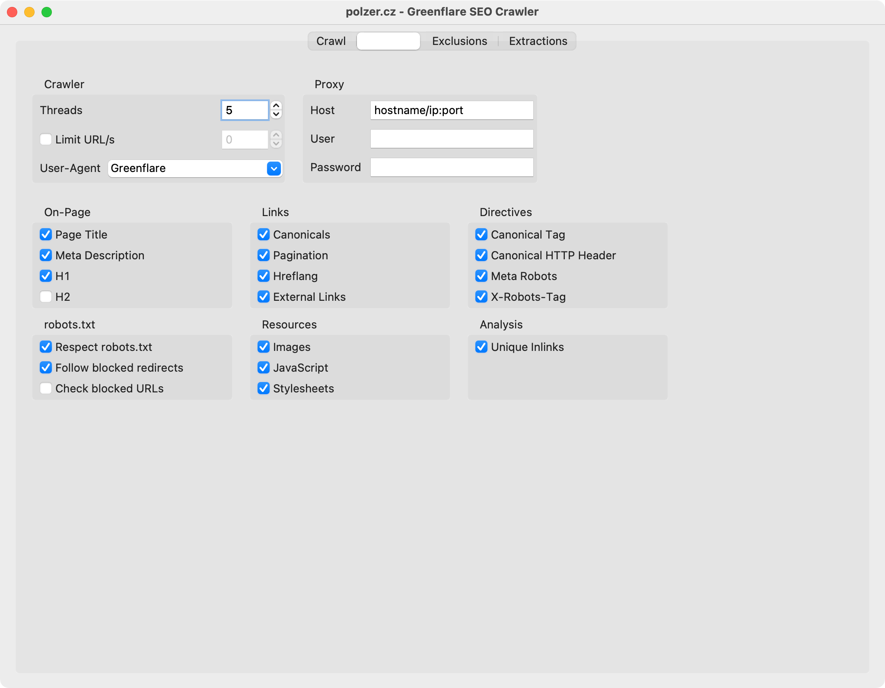
Task: Uncheck Unique Inlinks analysis
Action: pos(481,347)
